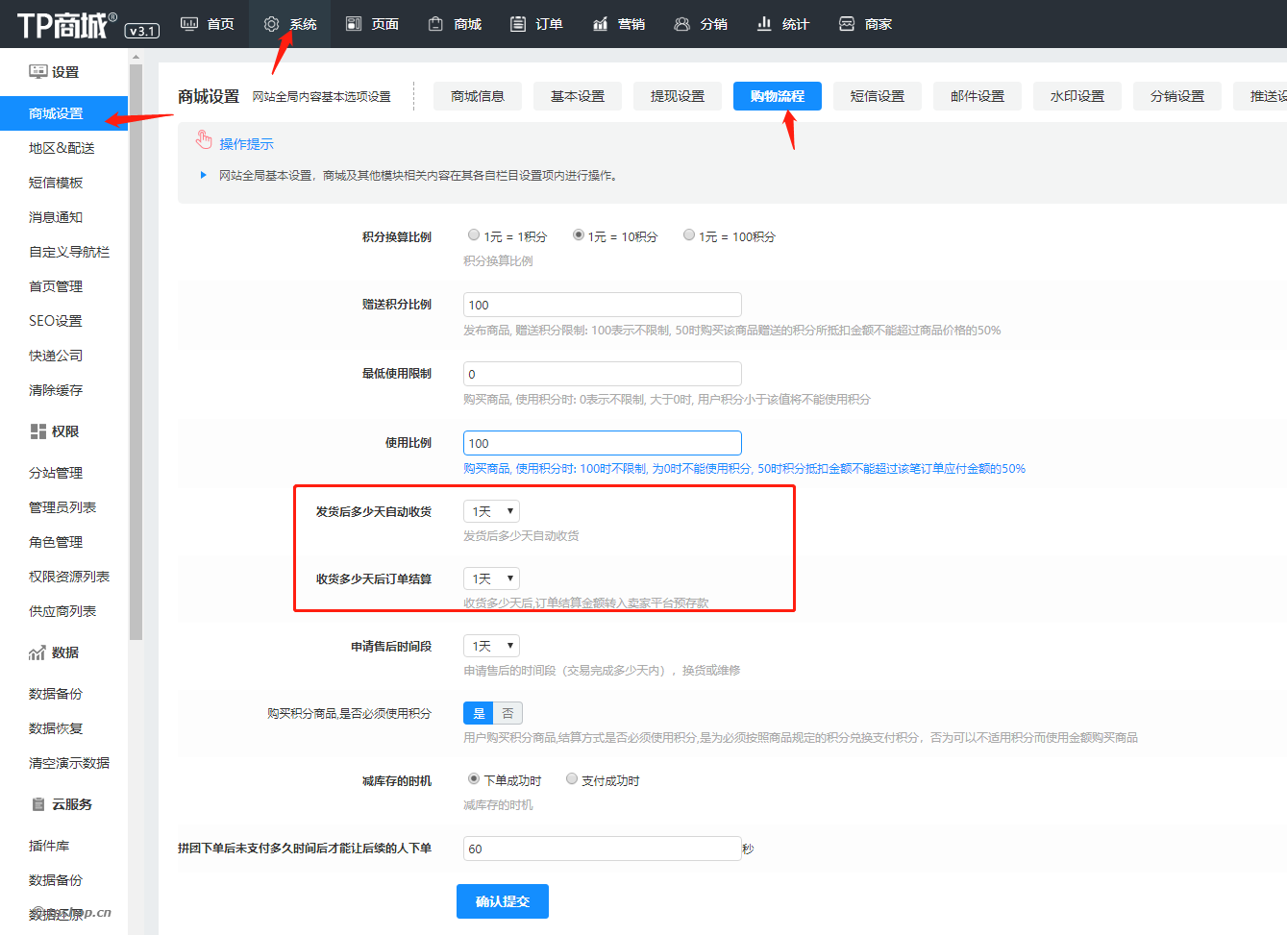Click the 赠送积分比例 input field

[603, 305]
